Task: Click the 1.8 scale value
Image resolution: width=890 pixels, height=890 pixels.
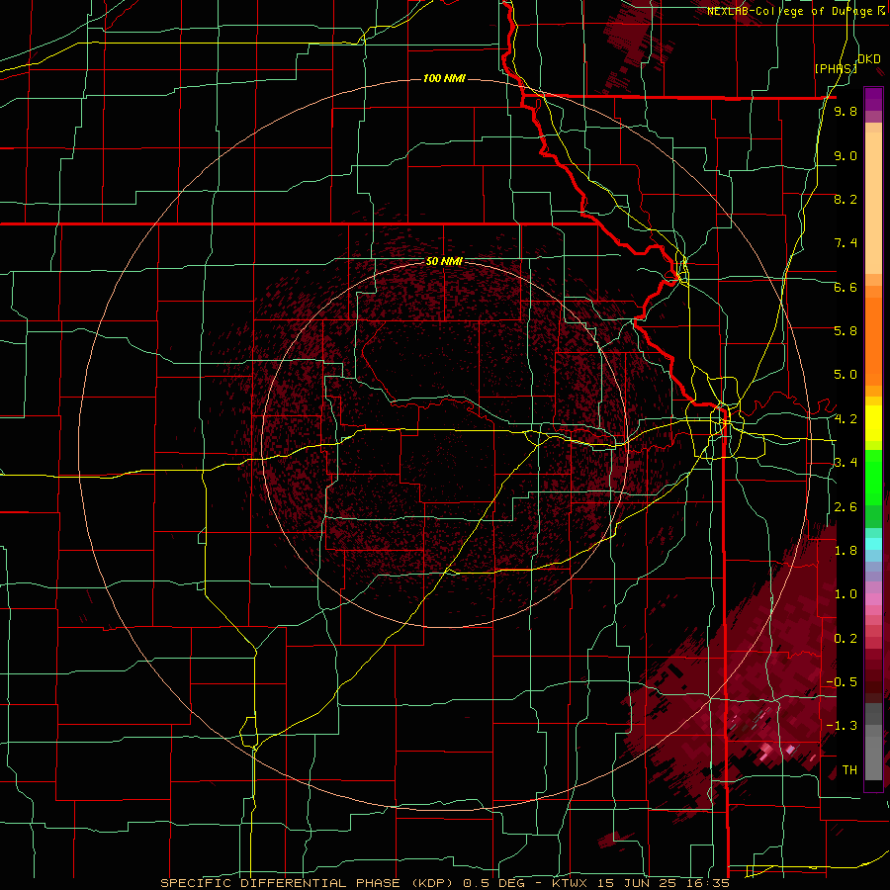Action: [x=845, y=551]
